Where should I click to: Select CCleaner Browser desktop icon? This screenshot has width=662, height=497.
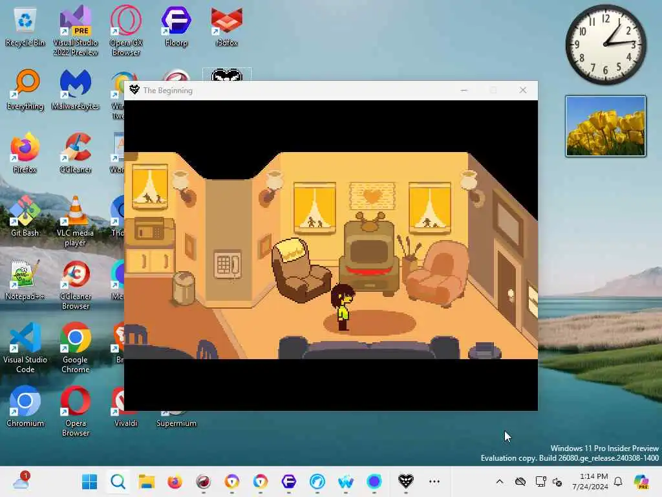(x=75, y=285)
